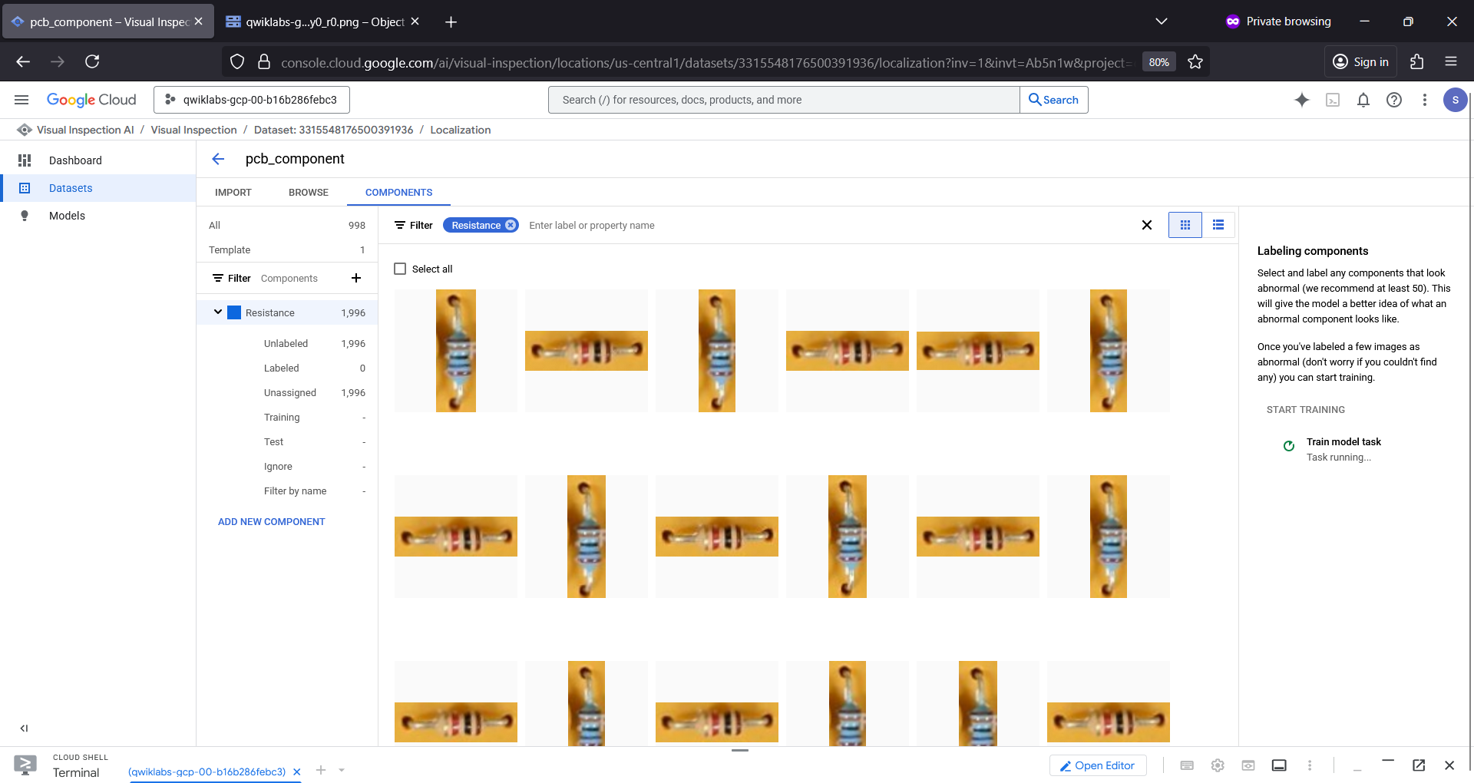Screen dimensions: 1474x783
Task: Select the first vertical resistor thumbnail
Action: point(456,351)
